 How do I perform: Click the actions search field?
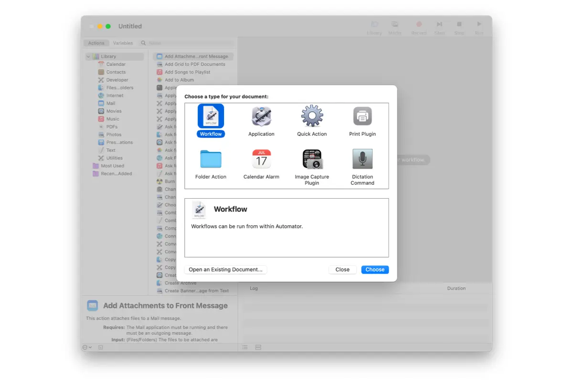pos(187,43)
